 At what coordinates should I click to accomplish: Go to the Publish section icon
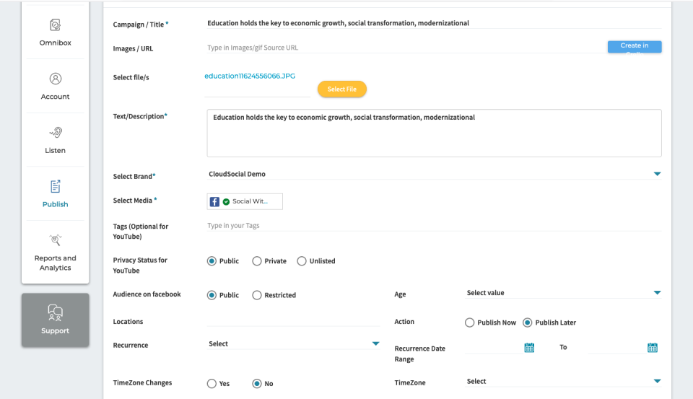pyautogui.click(x=56, y=186)
